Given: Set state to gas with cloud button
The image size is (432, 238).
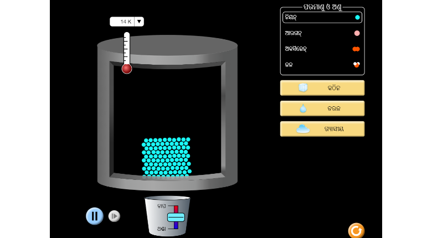Looking at the screenshot, I should (x=322, y=129).
